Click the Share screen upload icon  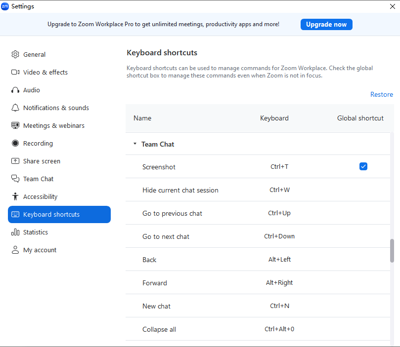tap(15, 161)
